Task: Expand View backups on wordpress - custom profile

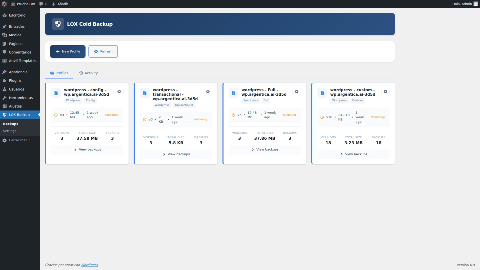Action: (353, 154)
